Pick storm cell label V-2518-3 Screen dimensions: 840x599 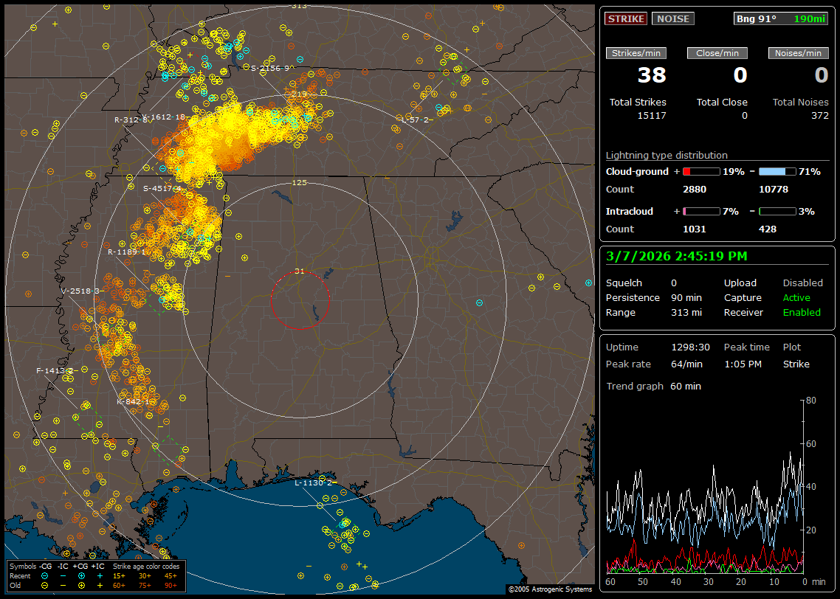click(x=81, y=291)
